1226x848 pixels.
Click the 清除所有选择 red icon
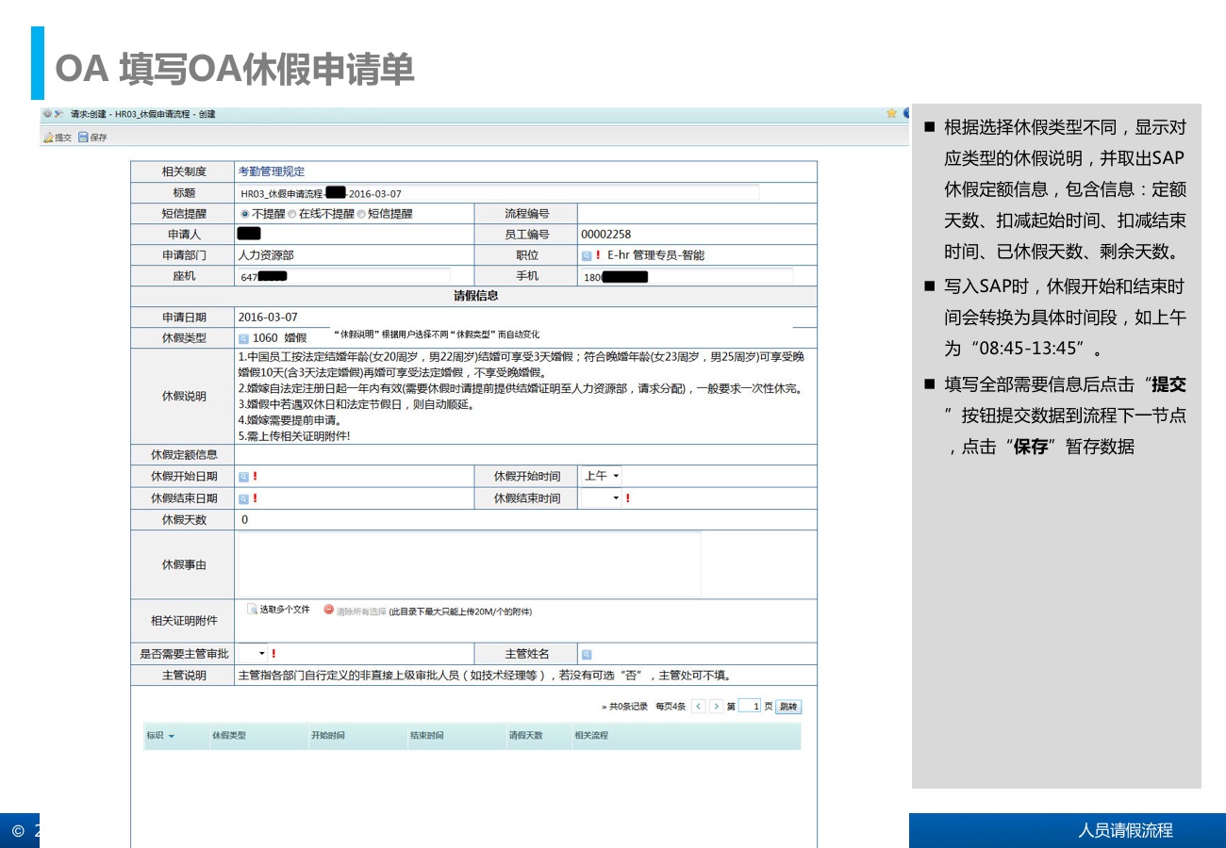[x=329, y=611]
